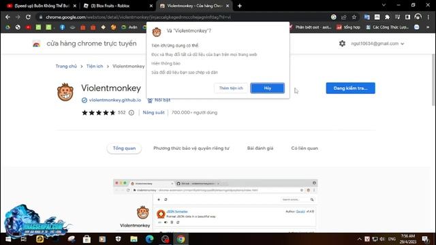Open the YouTube bookmark icon
This screenshot has height=245, width=436.
coord(28,27)
